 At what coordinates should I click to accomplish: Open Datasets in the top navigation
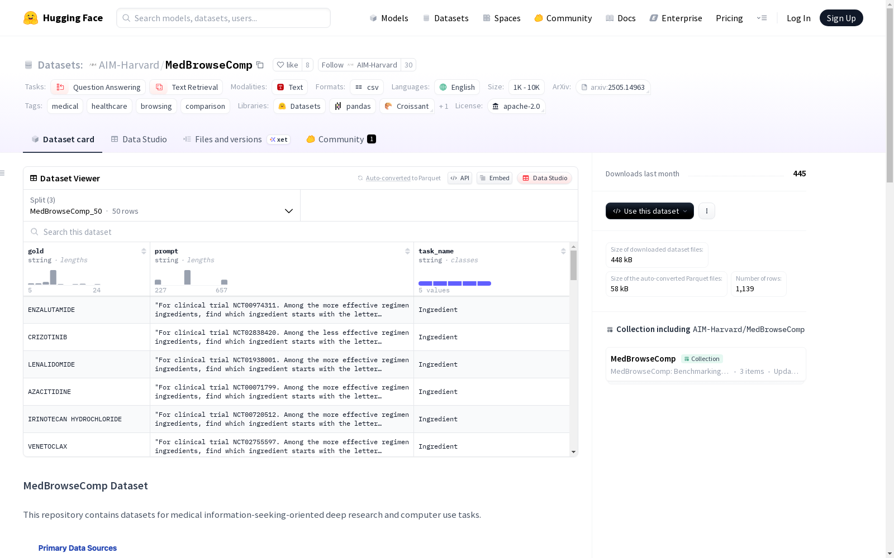point(445,18)
